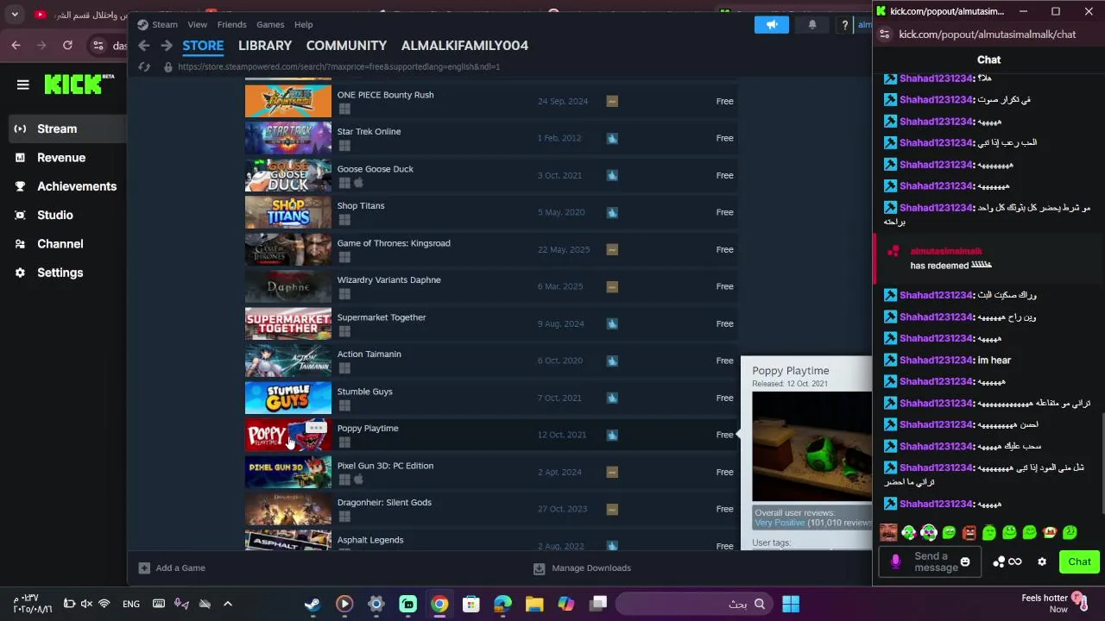The image size is (1105, 621).
Task: Click the Kick chat popout address bar
Action: 987,34
